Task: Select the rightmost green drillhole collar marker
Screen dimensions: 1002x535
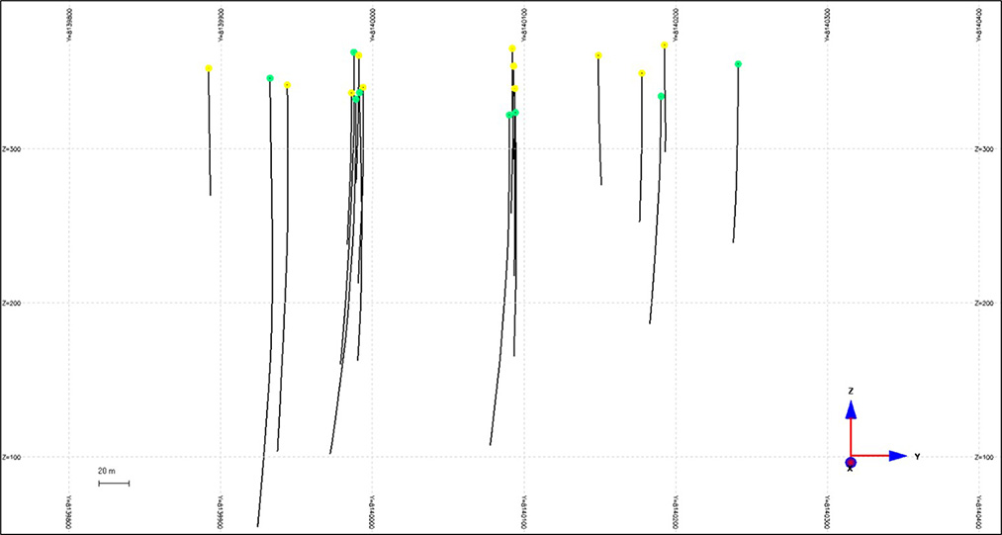Action: [738, 64]
